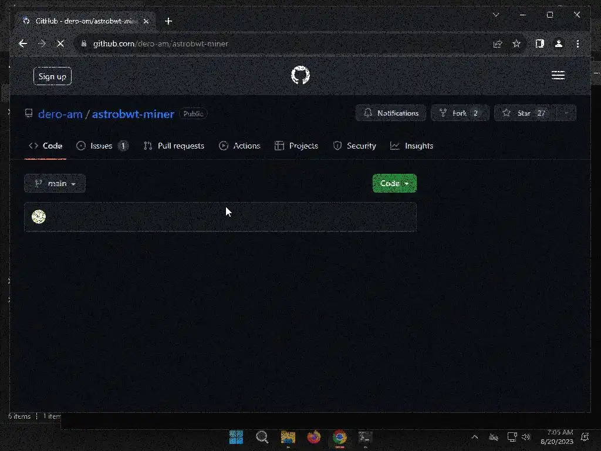
Task: Open the Security tab
Action: (354, 146)
